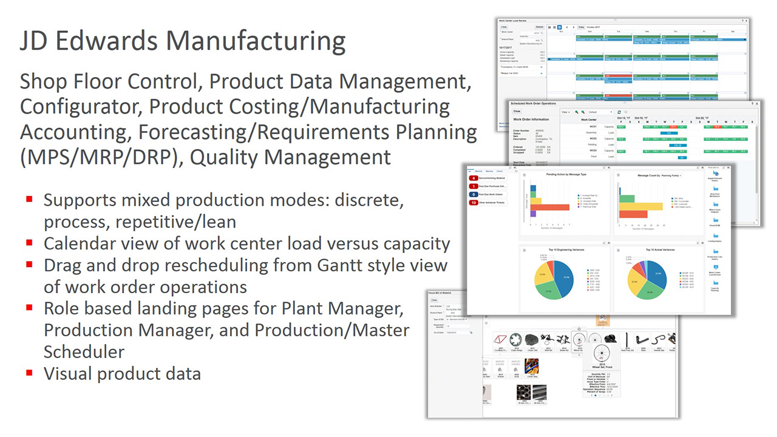This screenshot has width=777, height=437.
Task: Switch calendar to month view icon
Action: [560, 27]
